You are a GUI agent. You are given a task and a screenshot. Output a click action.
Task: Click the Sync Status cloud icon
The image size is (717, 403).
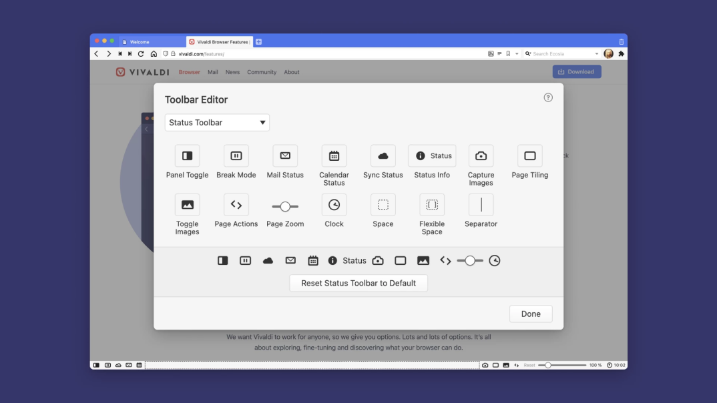point(383,155)
